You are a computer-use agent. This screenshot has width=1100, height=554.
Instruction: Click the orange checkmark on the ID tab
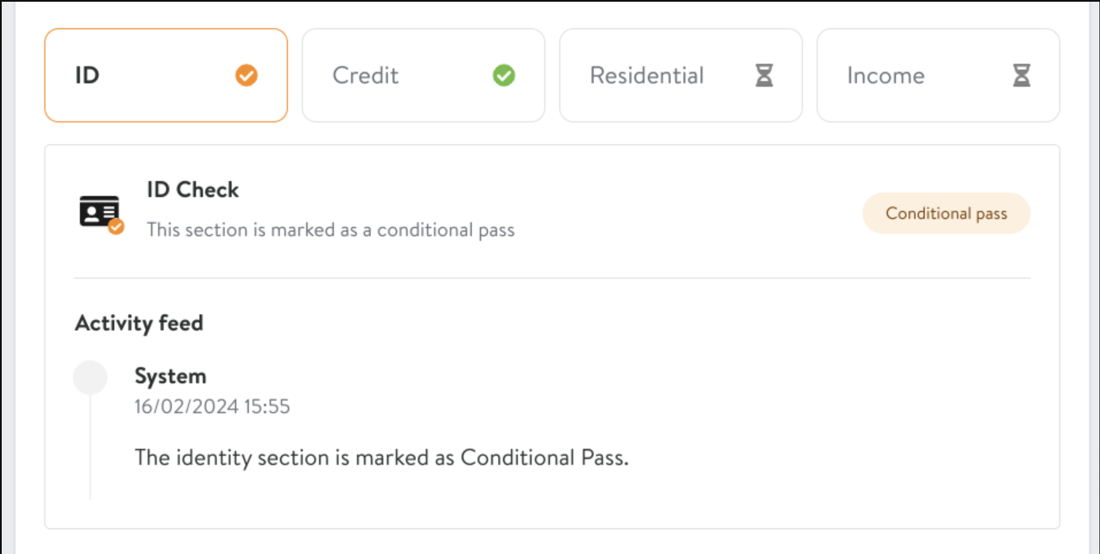[x=246, y=75]
